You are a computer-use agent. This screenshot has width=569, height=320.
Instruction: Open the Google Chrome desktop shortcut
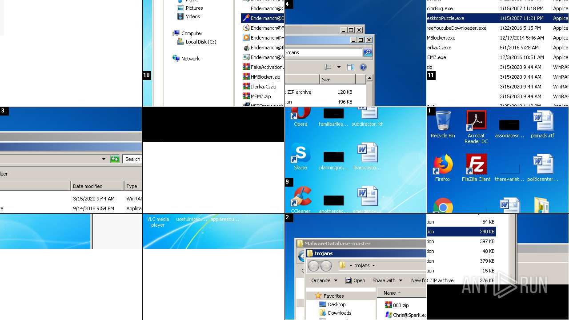pos(443,205)
